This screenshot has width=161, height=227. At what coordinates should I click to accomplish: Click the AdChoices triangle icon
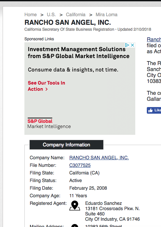point(127,45)
